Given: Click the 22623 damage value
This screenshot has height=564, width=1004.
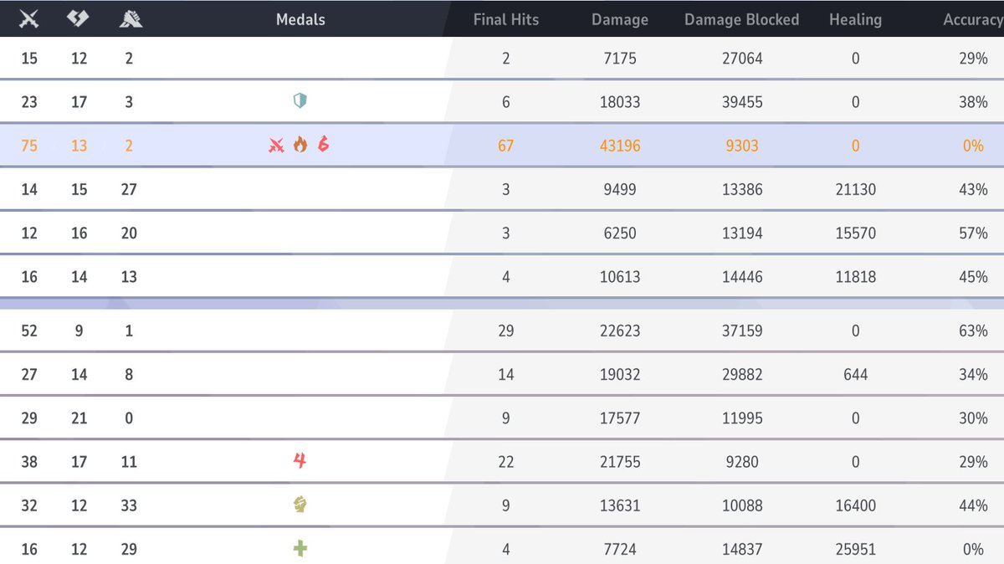Looking at the screenshot, I should coord(620,331).
